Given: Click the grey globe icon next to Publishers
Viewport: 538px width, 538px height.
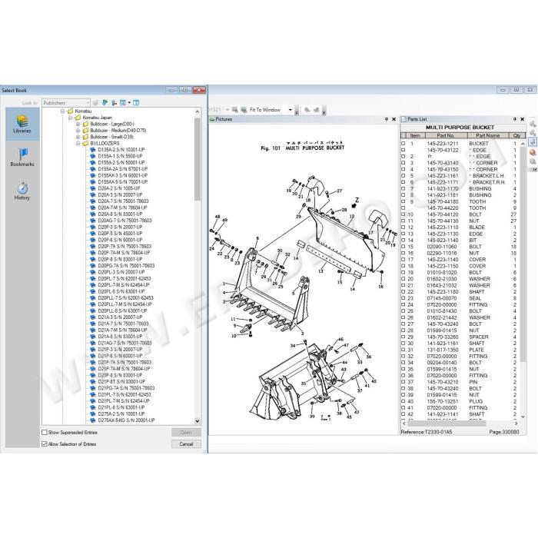Looking at the screenshot, I should coord(96,102).
